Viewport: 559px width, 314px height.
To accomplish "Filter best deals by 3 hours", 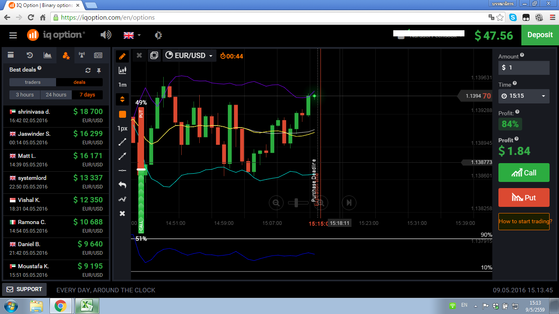I will [x=25, y=95].
